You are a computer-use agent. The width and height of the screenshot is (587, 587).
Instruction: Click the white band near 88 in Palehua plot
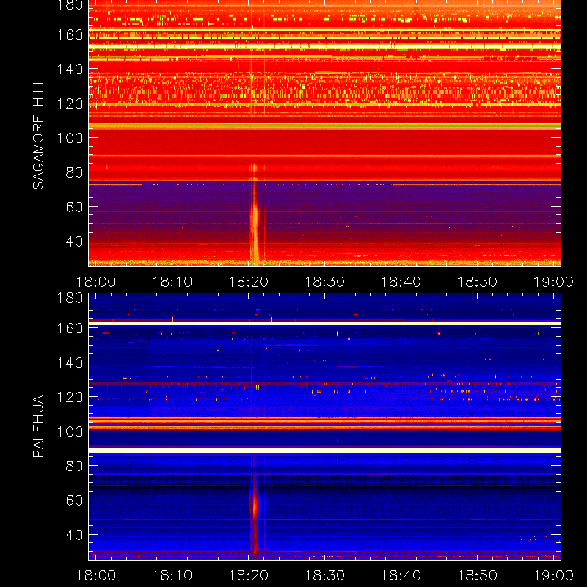click(324, 451)
